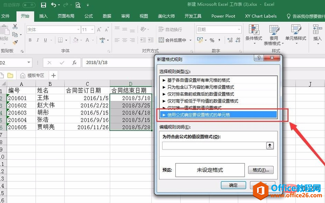
Task: Click the Font Color A icon
Action: [x=88, y=40]
